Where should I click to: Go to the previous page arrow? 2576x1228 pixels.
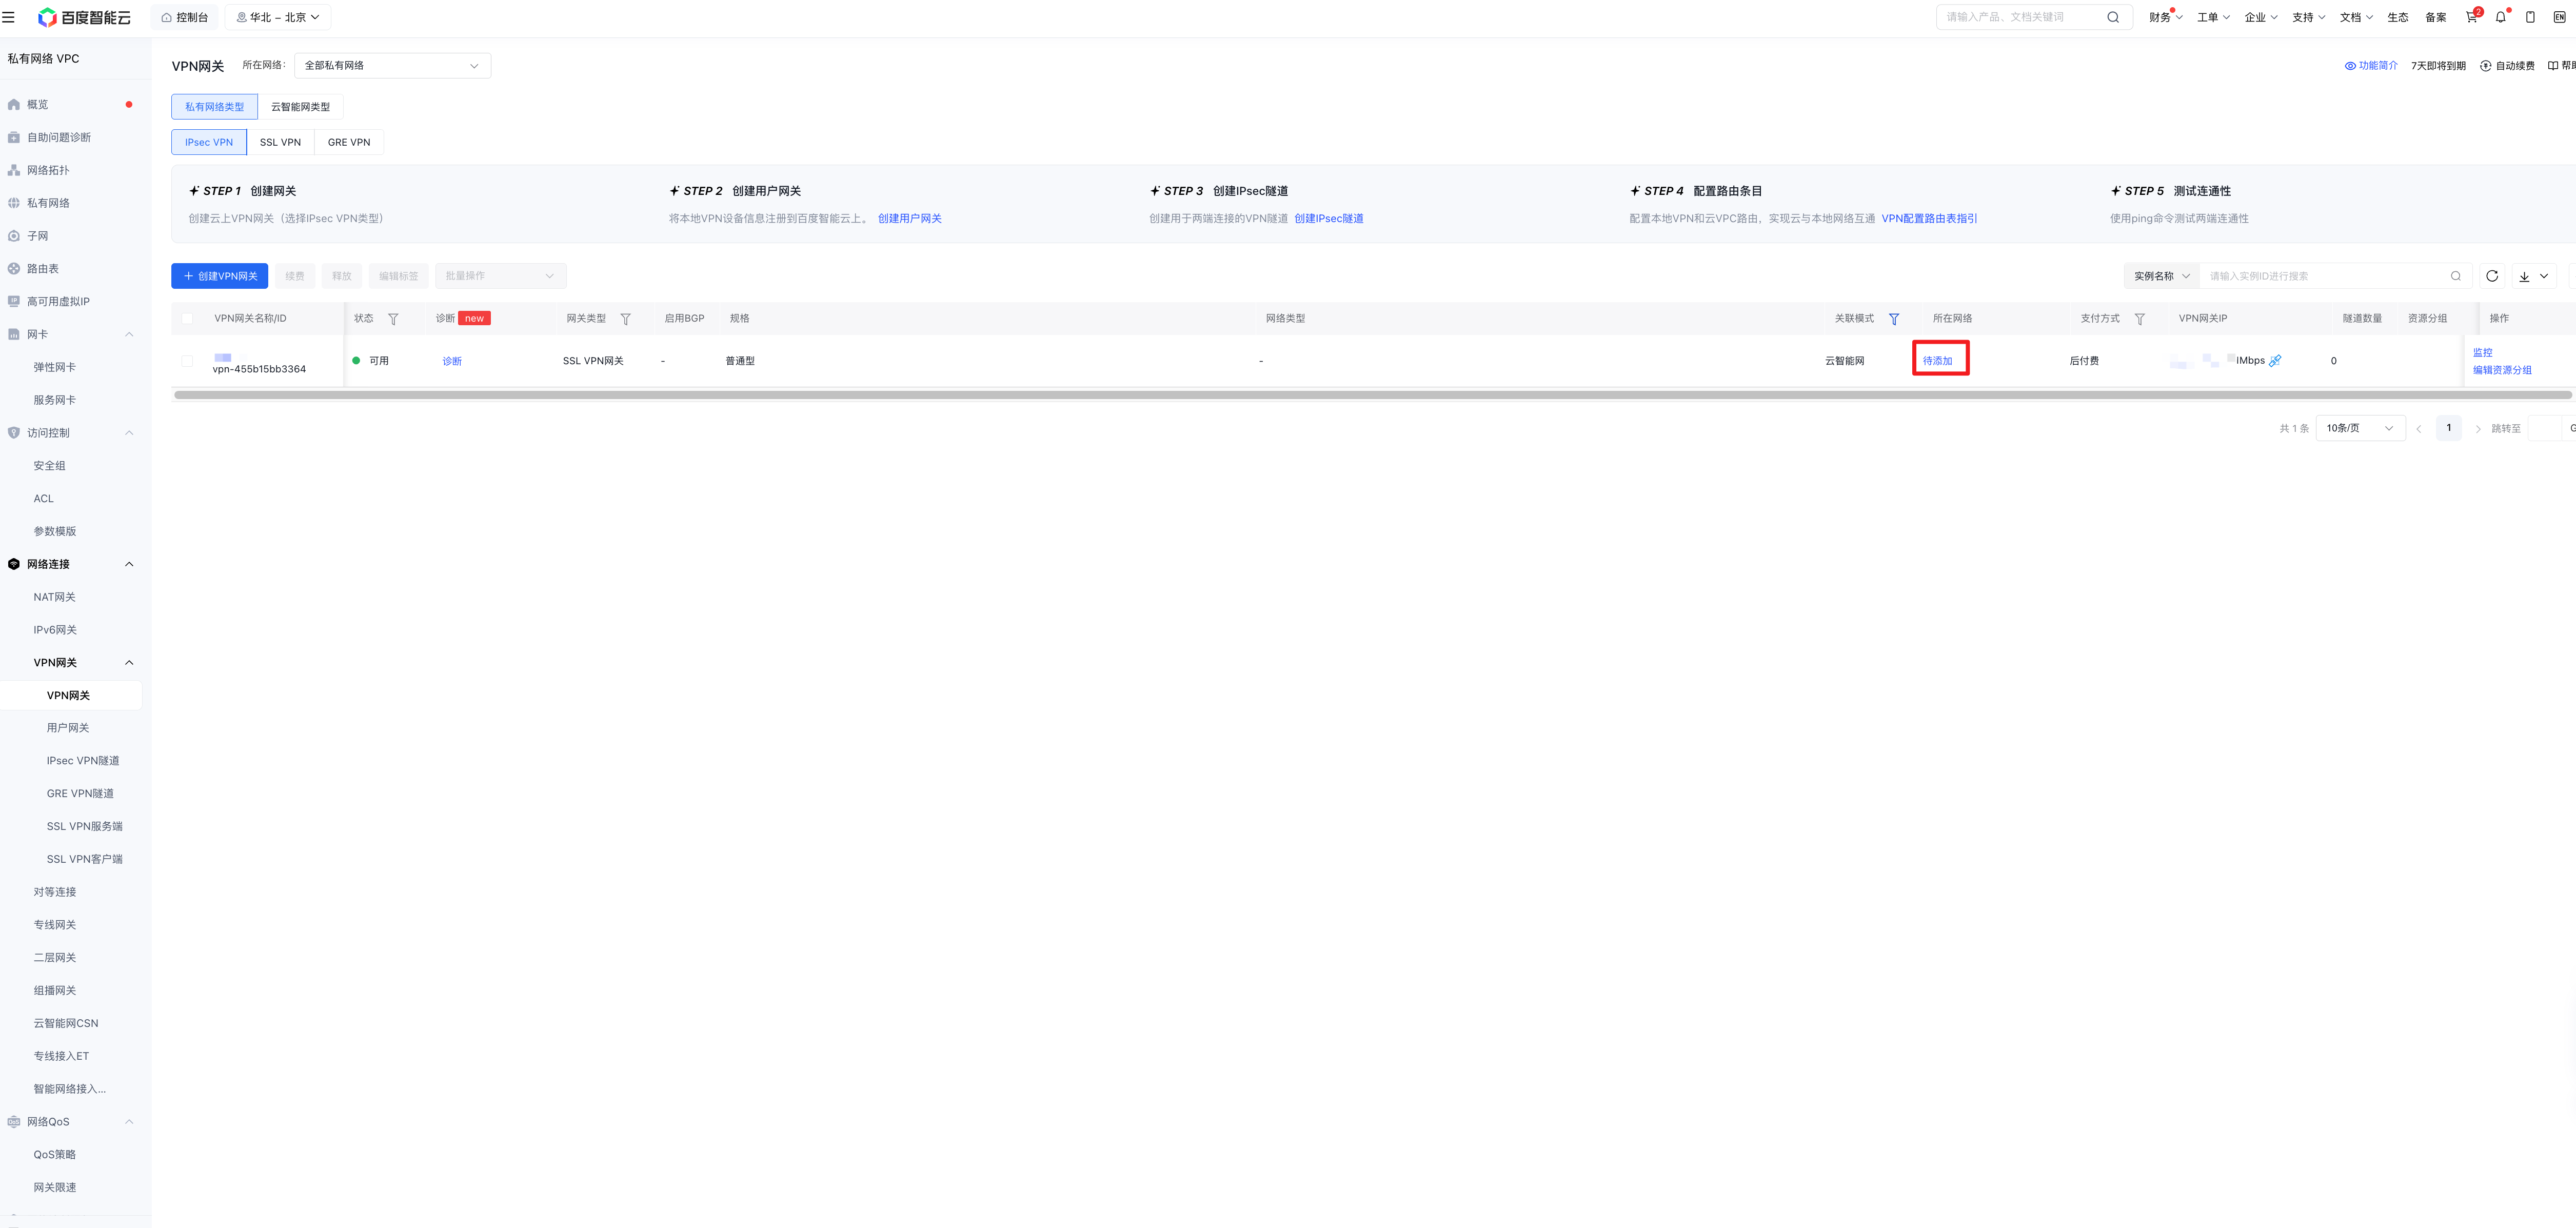pos(2418,429)
